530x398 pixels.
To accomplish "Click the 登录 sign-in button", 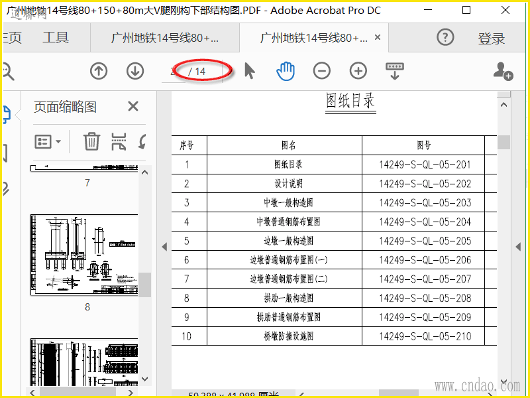I will [x=491, y=38].
